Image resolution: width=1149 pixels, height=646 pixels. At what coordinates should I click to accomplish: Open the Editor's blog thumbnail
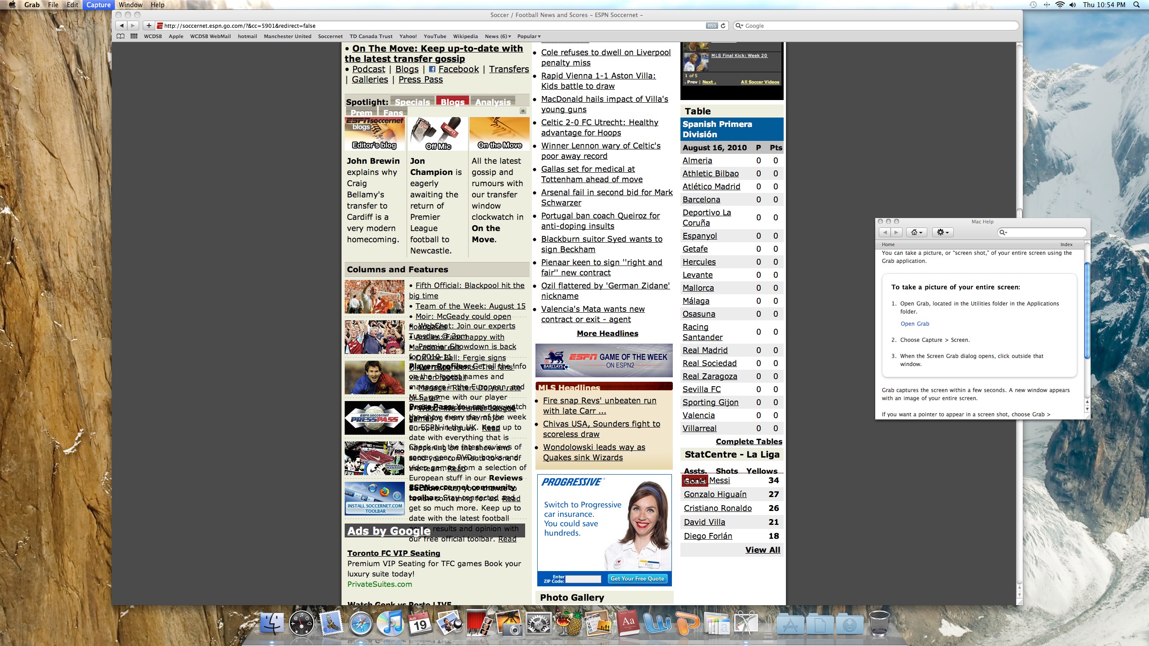[x=374, y=134]
